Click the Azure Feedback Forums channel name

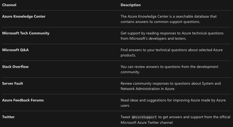[23, 100]
